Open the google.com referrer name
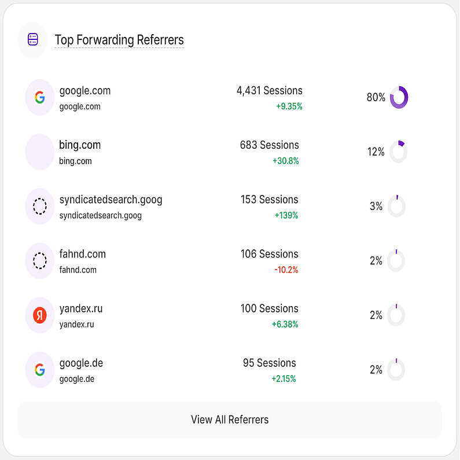The height and width of the screenshot is (460, 460). point(85,91)
